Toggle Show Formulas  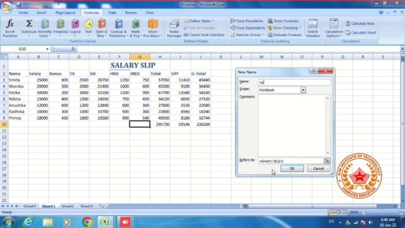click(283, 21)
